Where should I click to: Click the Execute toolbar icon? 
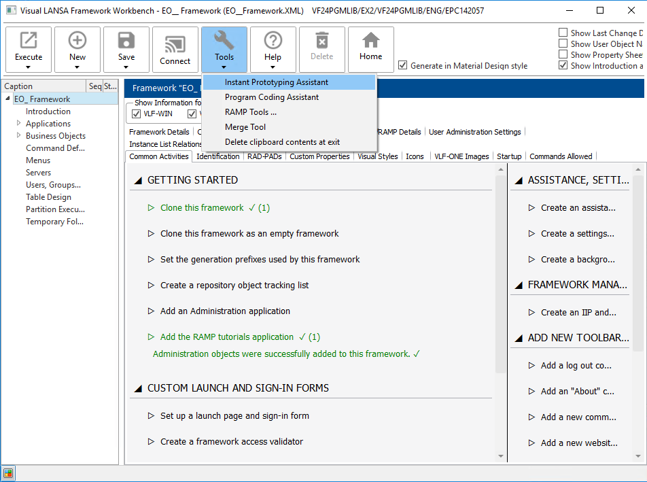pos(29,41)
